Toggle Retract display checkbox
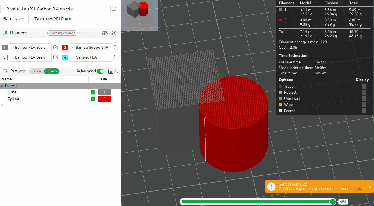 pos(364,93)
